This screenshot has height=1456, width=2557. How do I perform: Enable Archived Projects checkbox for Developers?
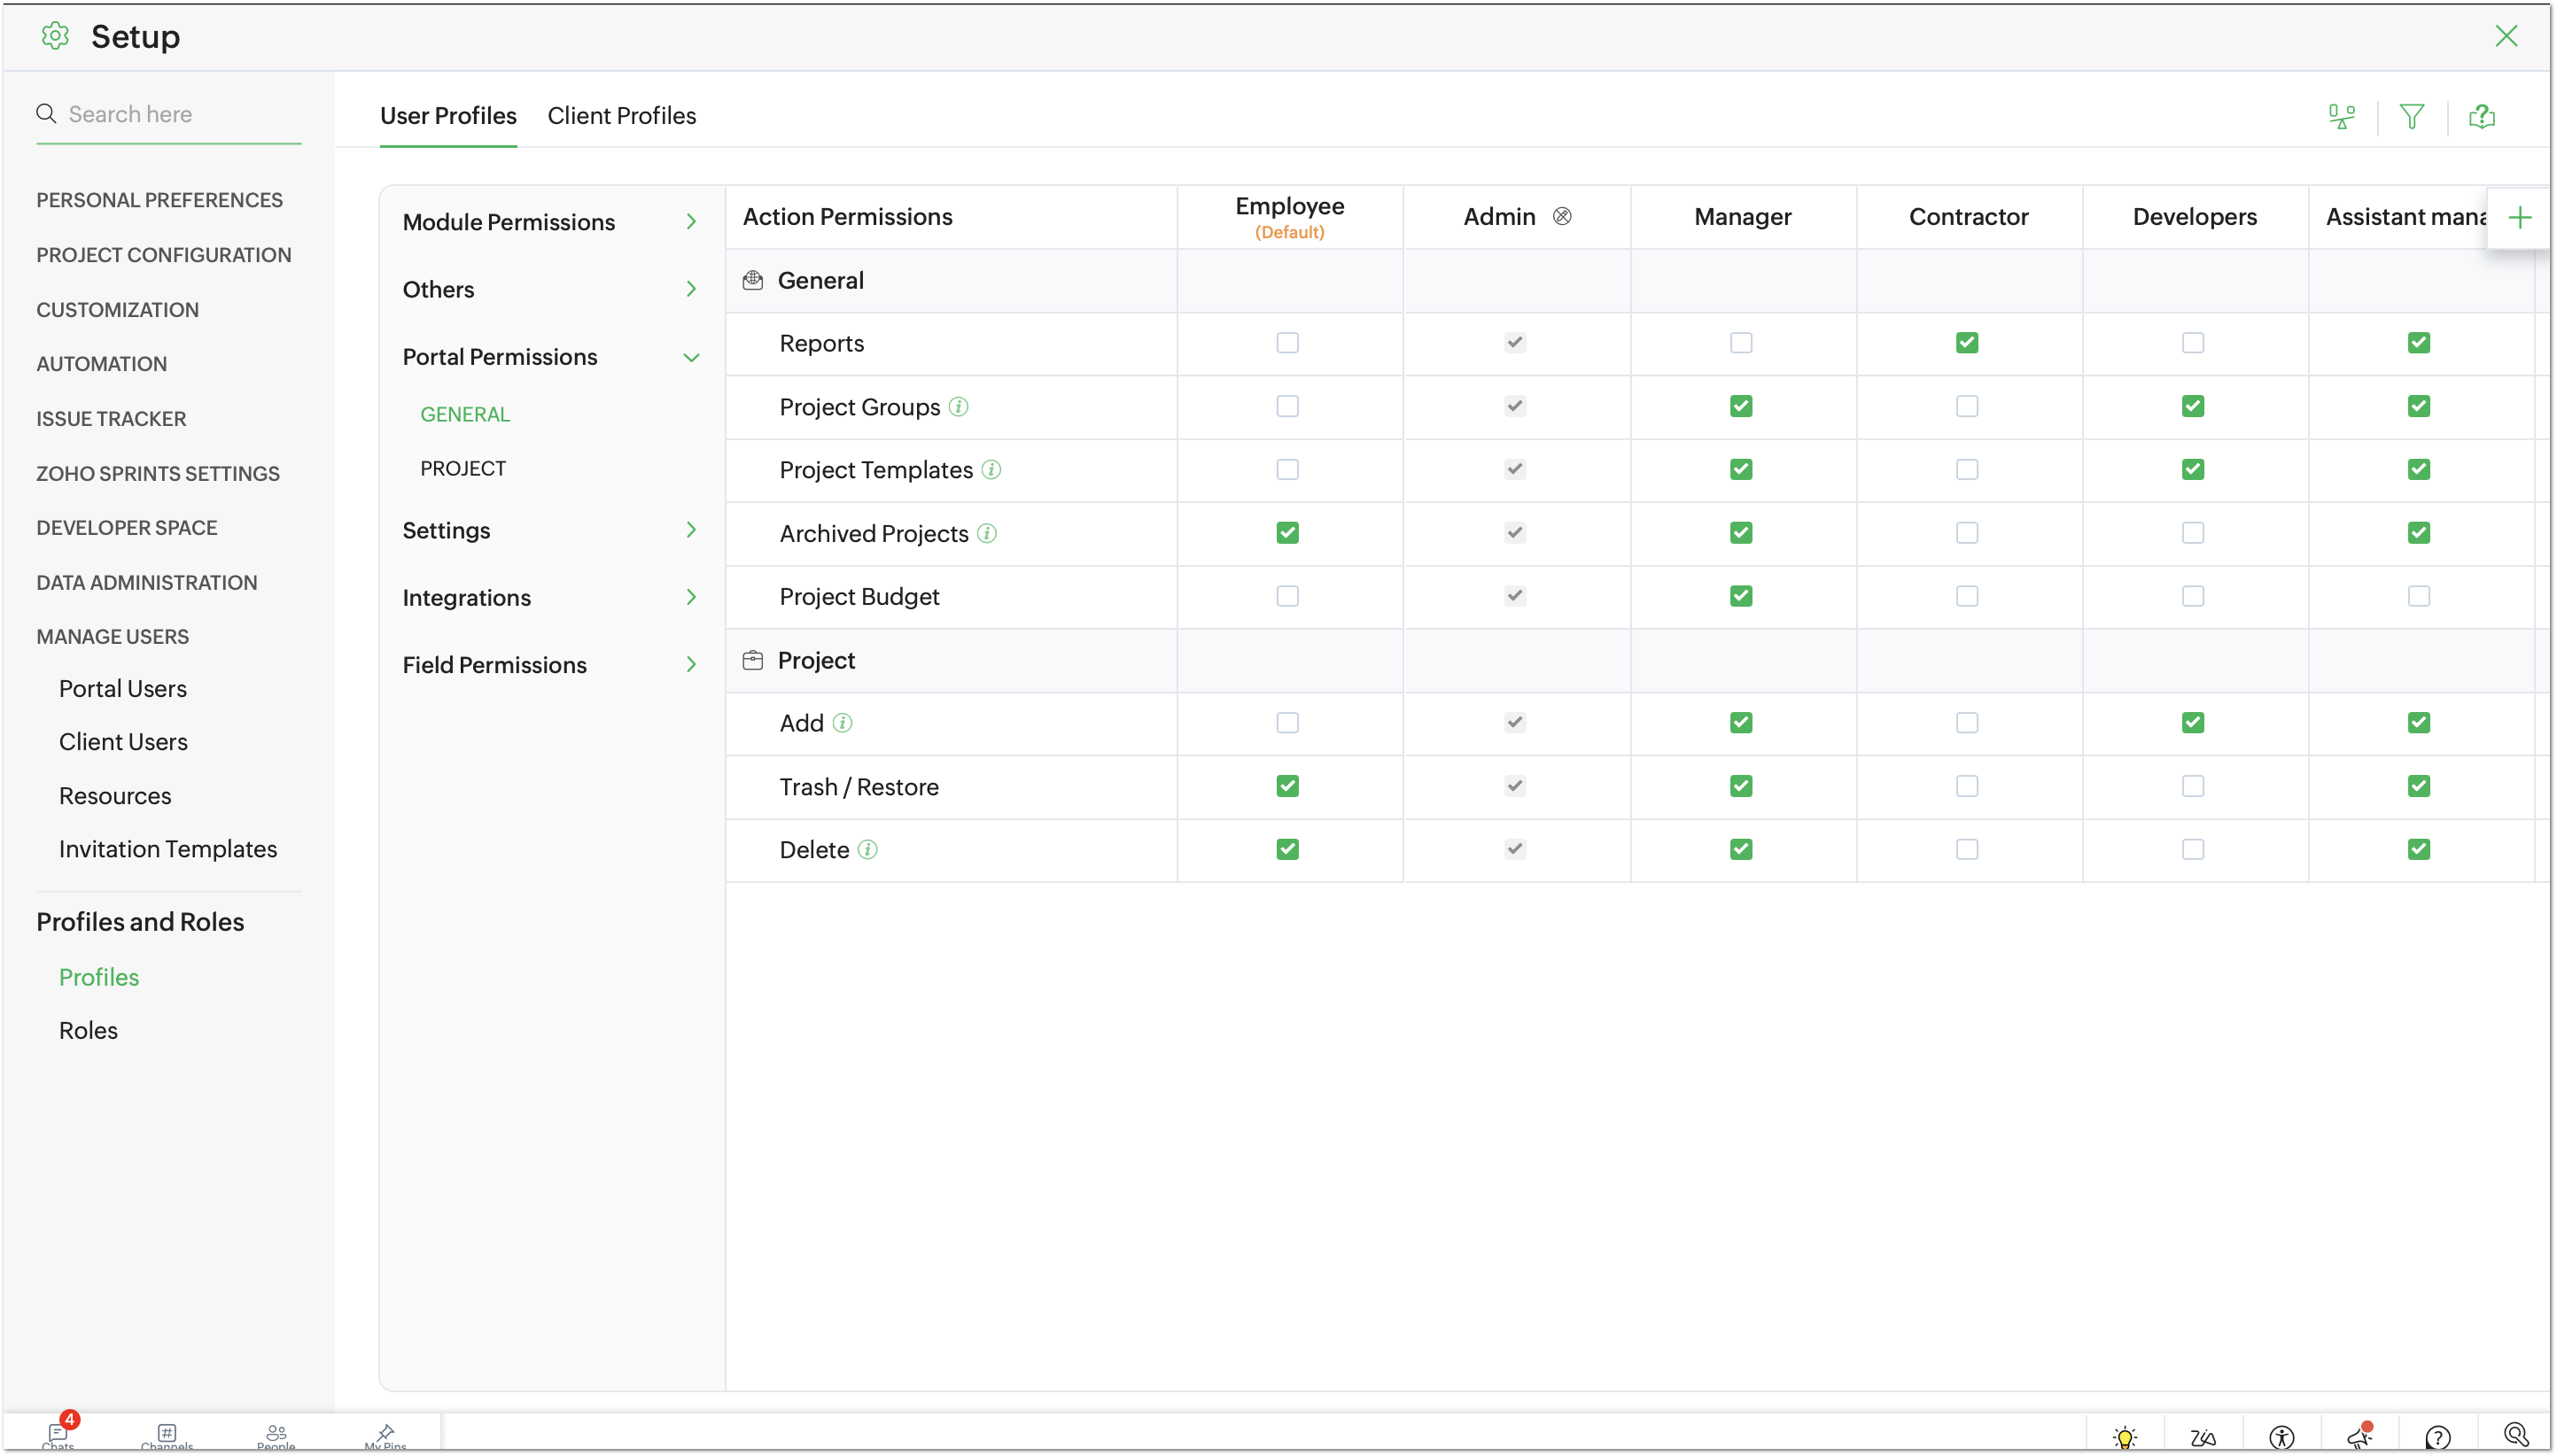coord(2193,533)
